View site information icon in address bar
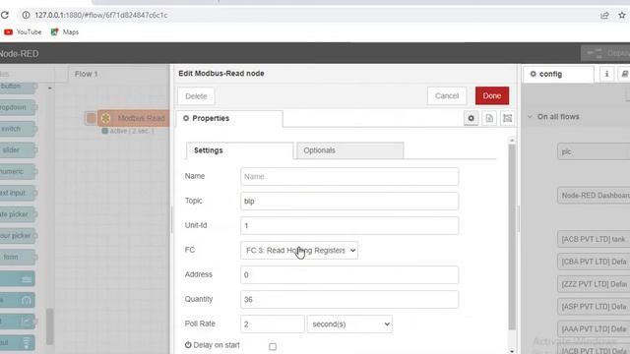630x354 pixels. pos(26,16)
